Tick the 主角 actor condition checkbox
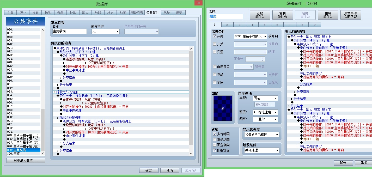Image resolution: width=372 pixels, height=177 pixels. coord(215,82)
